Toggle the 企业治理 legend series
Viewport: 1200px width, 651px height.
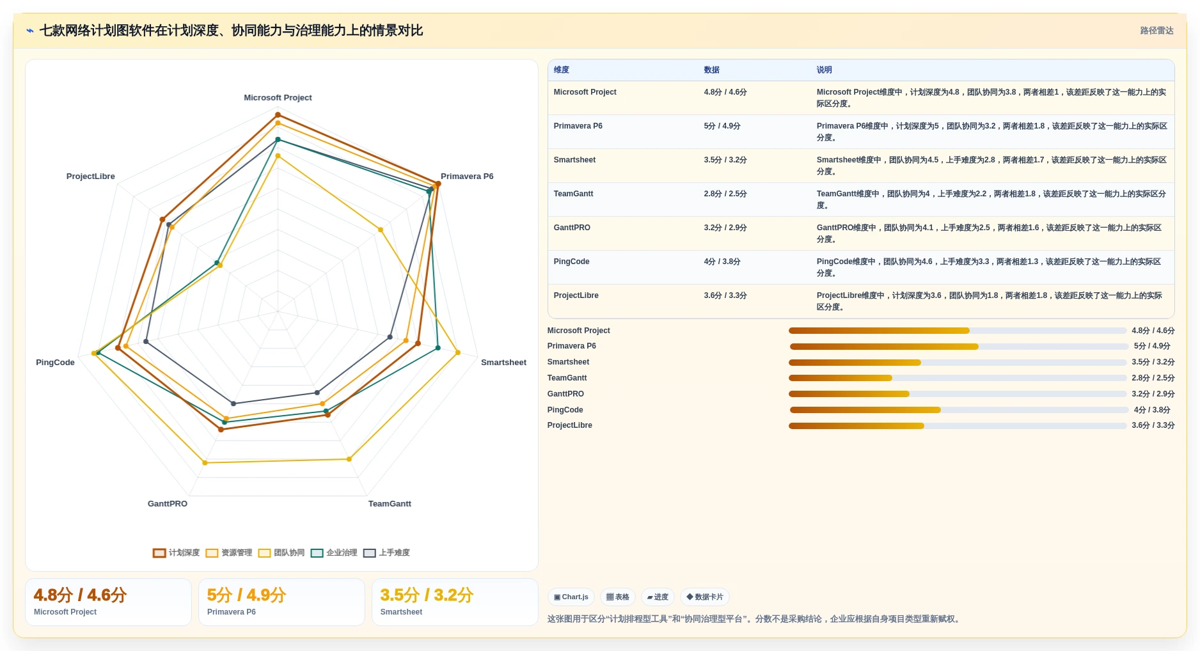click(x=334, y=553)
